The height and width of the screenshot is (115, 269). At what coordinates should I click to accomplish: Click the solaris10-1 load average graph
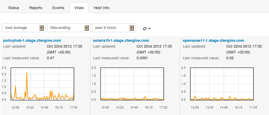tap(132, 84)
